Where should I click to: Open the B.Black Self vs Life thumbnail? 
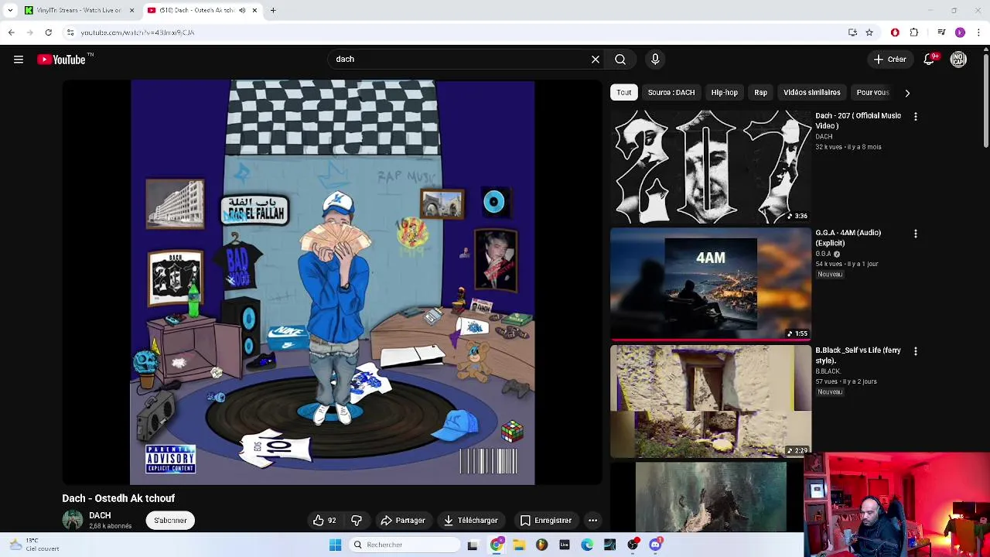point(711,402)
